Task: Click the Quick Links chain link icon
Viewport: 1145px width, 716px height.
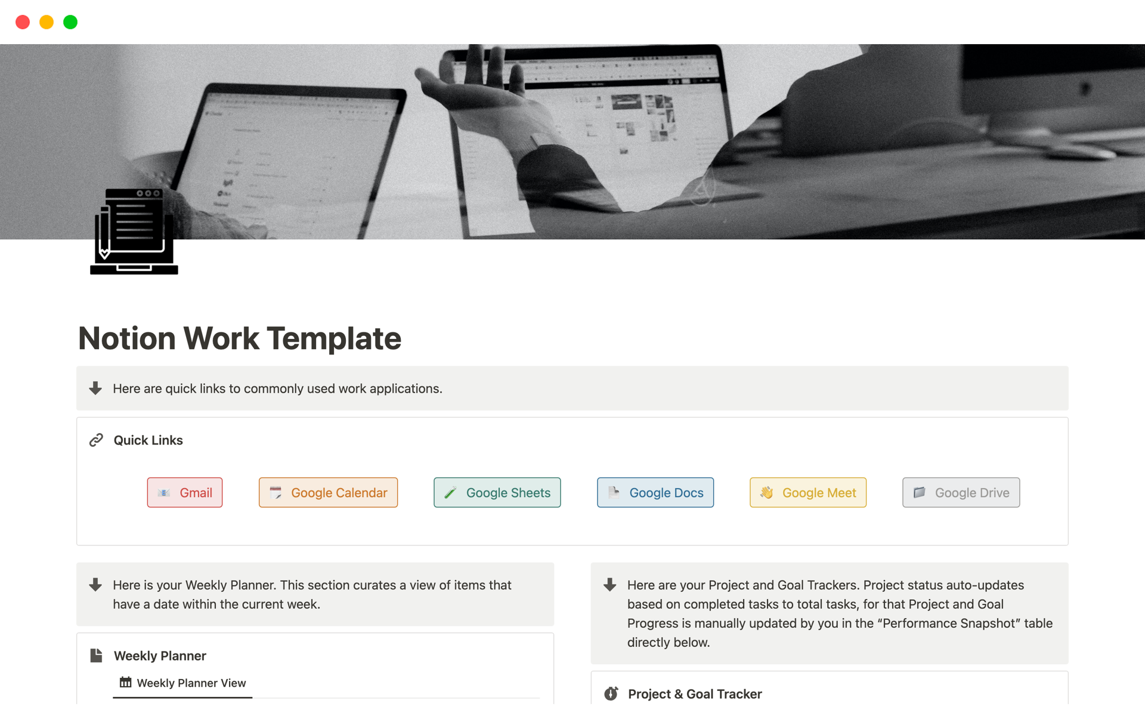Action: pos(97,440)
